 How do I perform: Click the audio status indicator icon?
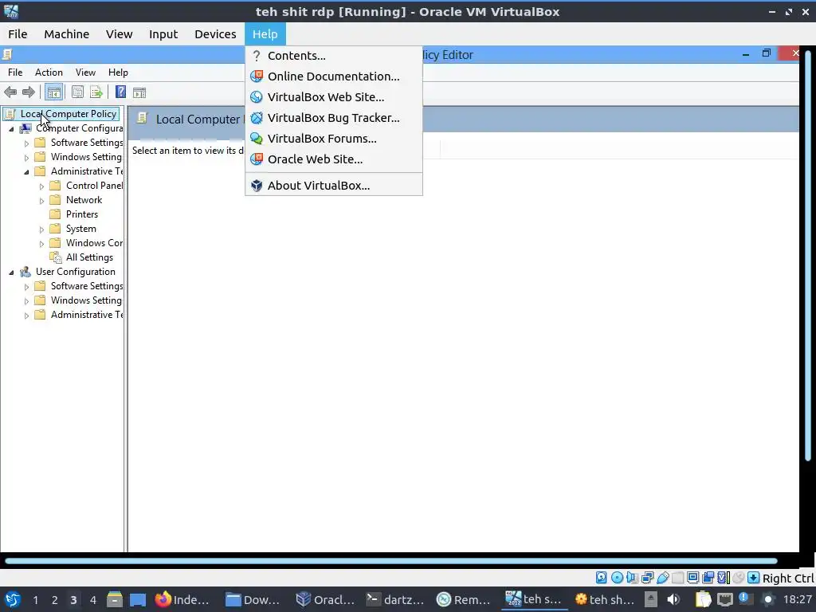tap(632, 577)
